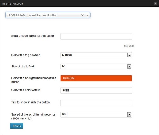Focus the unique button name input field
Screen dimensions: 159x135
click(x=96, y=36)
